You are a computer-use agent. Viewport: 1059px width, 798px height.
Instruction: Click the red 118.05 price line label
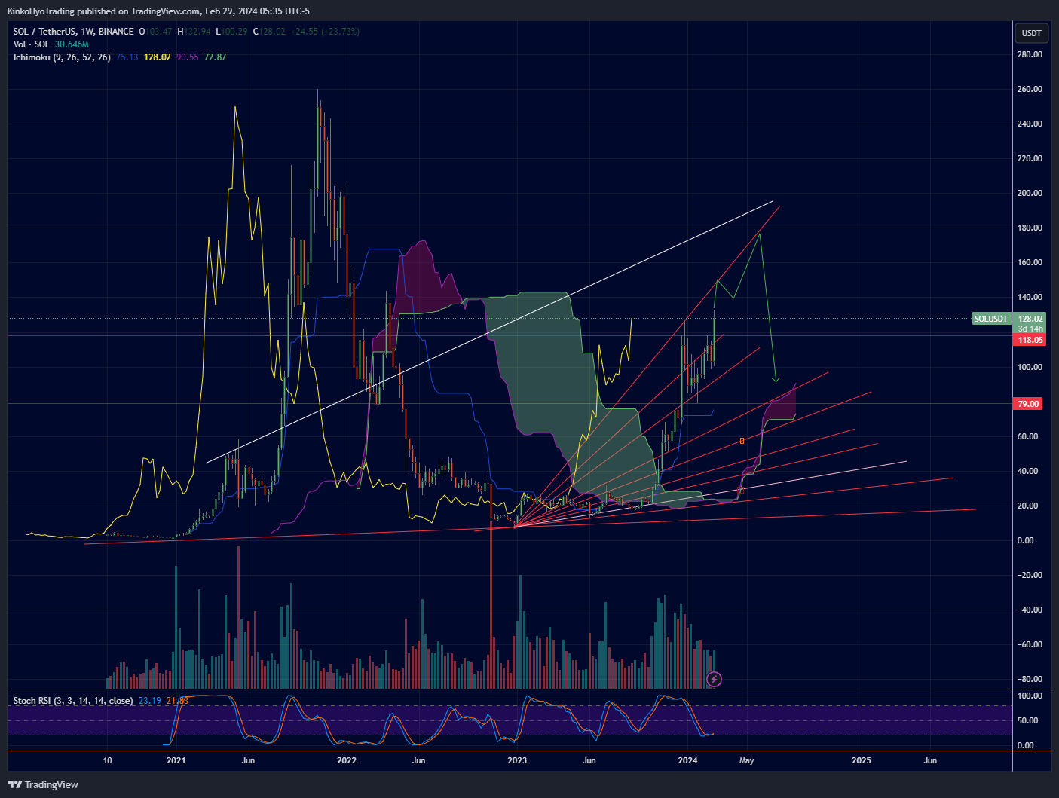pyautogui.click(x=1030, y=340)
